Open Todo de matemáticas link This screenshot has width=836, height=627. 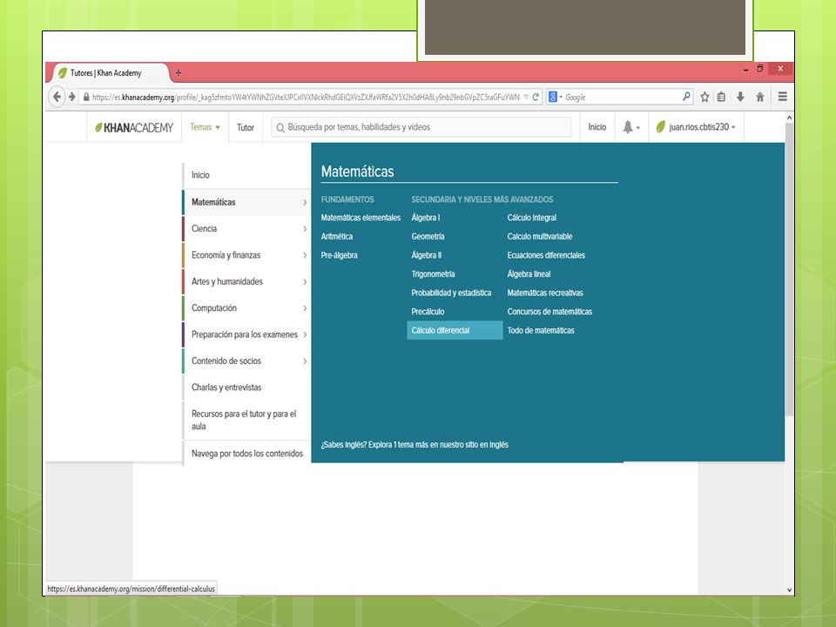pyautogui.click(x=541, y=331)
